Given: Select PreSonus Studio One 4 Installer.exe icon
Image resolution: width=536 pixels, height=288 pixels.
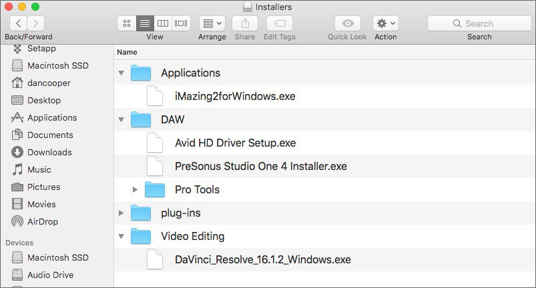Looking at the screenshot, I should click(x=155, y=166).
